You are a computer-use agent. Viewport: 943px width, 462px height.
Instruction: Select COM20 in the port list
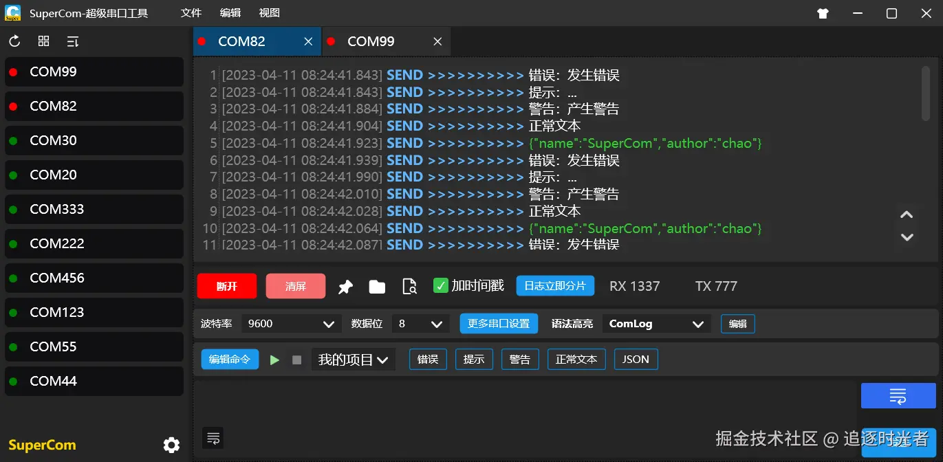(94, 175)
